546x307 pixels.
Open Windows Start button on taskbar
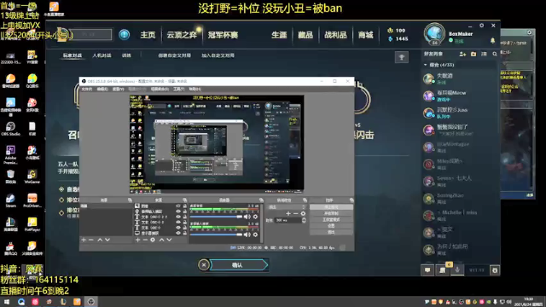coord(6,302)
